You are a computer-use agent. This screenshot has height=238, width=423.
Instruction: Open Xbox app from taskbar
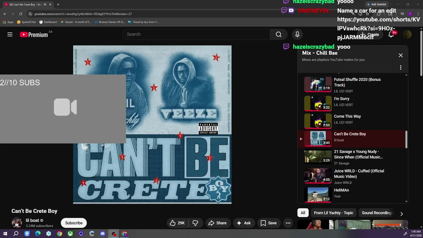pos(70,234)
